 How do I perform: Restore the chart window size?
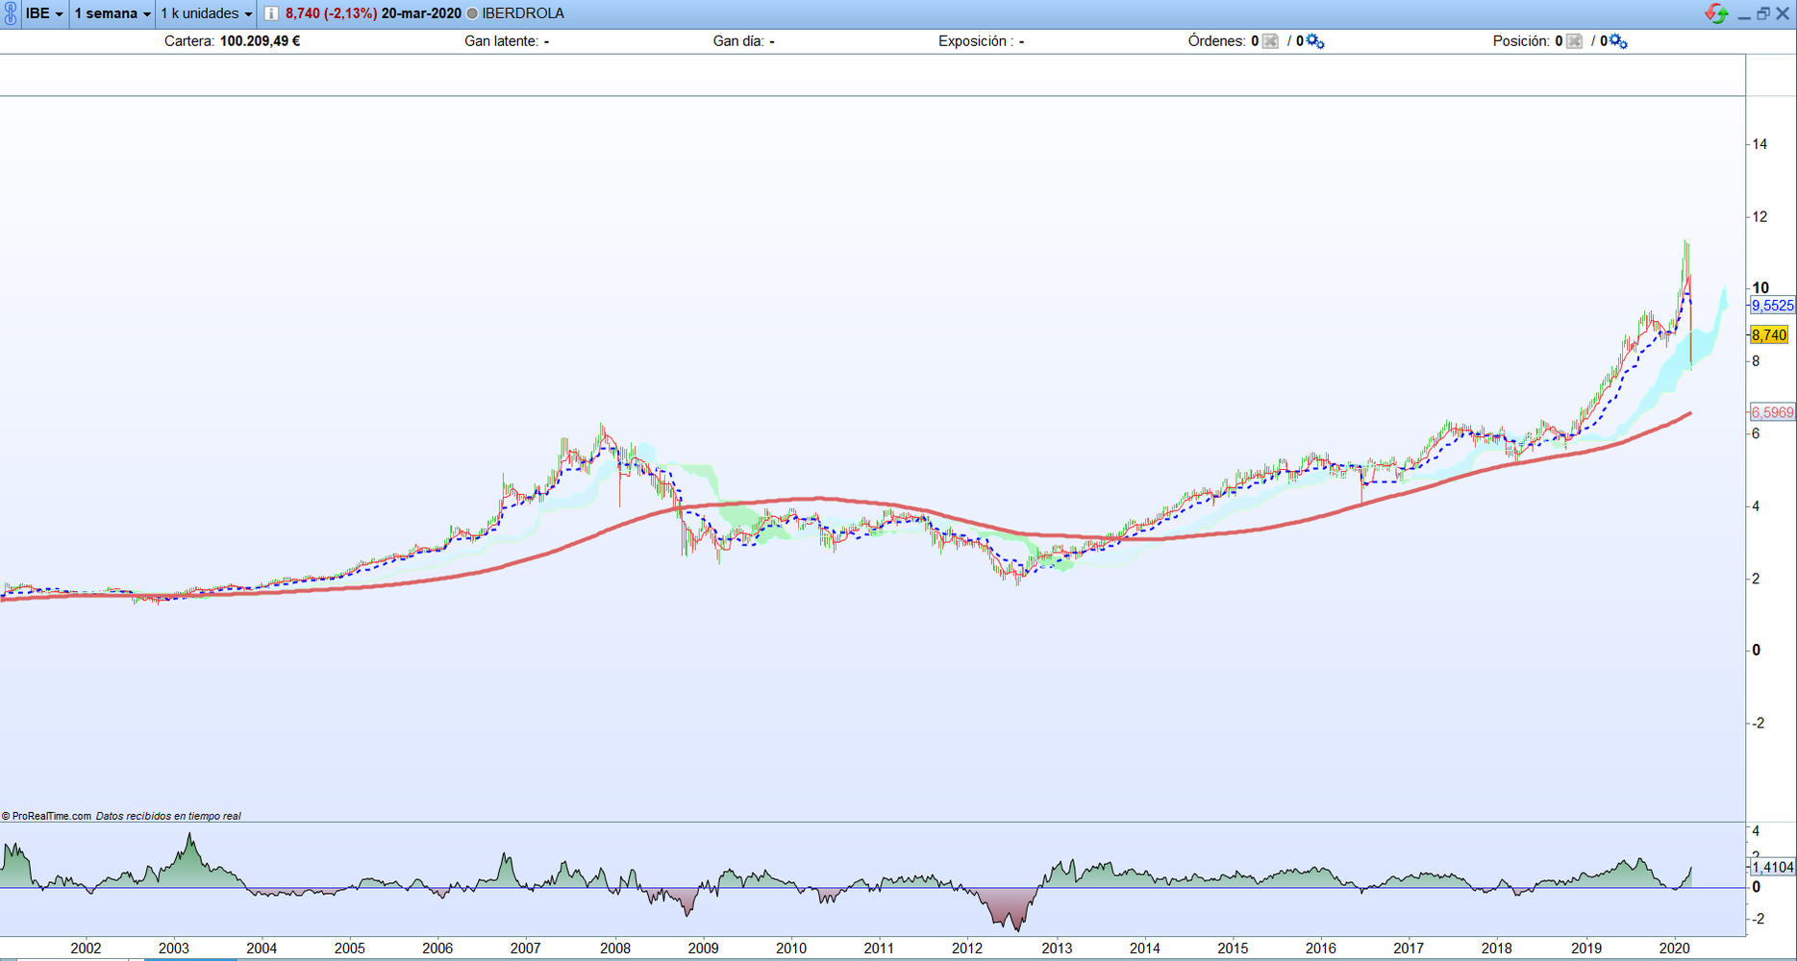[x=1763, y=13]
